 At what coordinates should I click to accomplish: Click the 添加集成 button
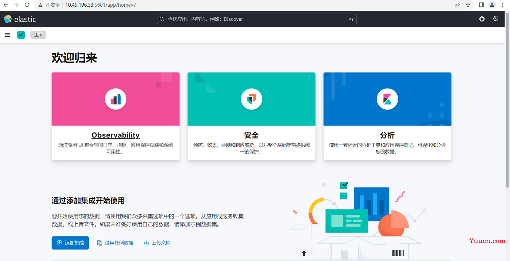70,243
